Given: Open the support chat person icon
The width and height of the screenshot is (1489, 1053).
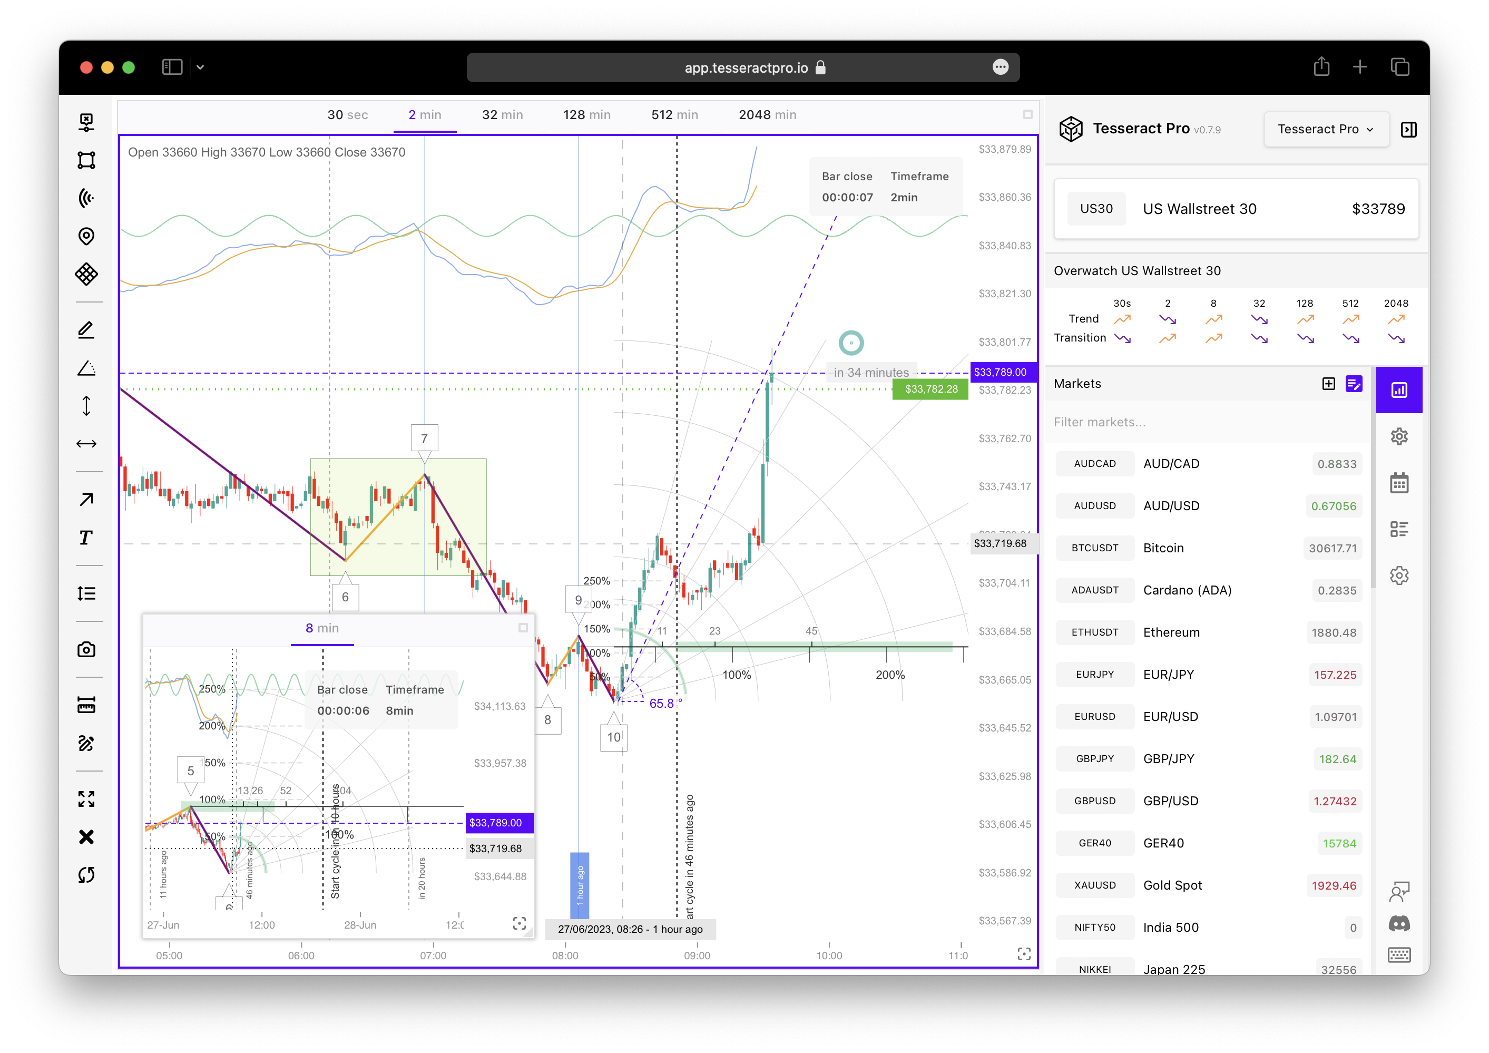Looking at the screenshot, I should click(x=1399, y=891).
